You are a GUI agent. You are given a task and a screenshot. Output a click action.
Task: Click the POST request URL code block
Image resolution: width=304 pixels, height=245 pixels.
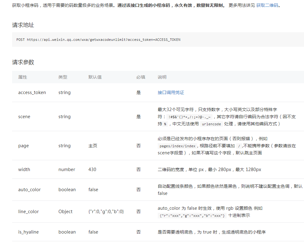(158, 40)
